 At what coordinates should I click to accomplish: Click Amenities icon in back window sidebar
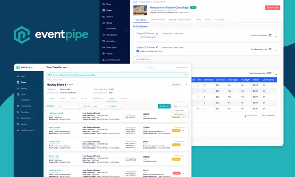[104, 41]
